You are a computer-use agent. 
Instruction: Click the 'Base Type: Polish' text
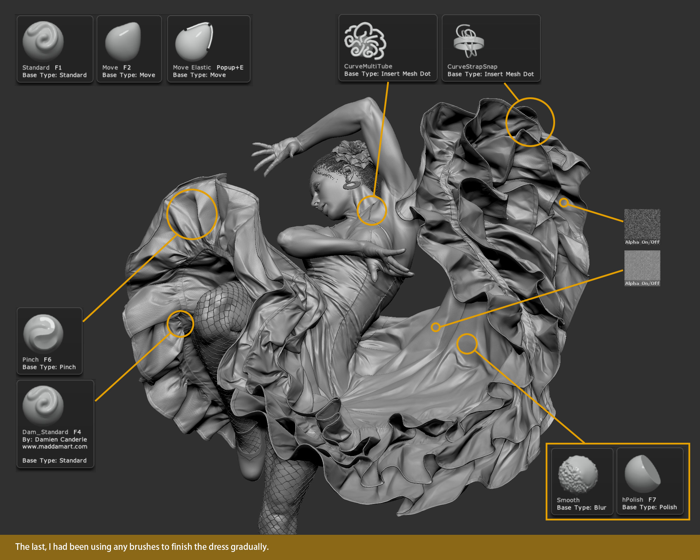coord(650,507)
